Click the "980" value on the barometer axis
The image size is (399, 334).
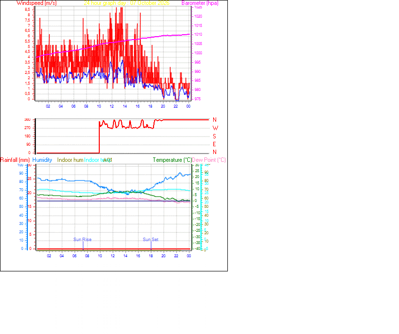[x=198, y=89]
